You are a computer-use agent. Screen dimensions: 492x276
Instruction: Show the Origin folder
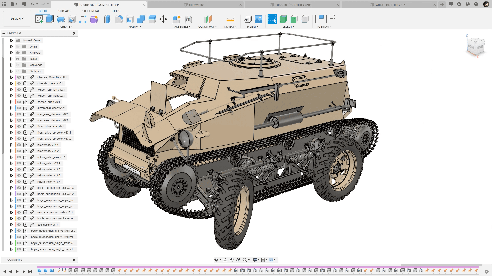18,47
